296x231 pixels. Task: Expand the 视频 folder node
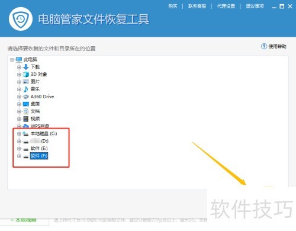point(19,119)
